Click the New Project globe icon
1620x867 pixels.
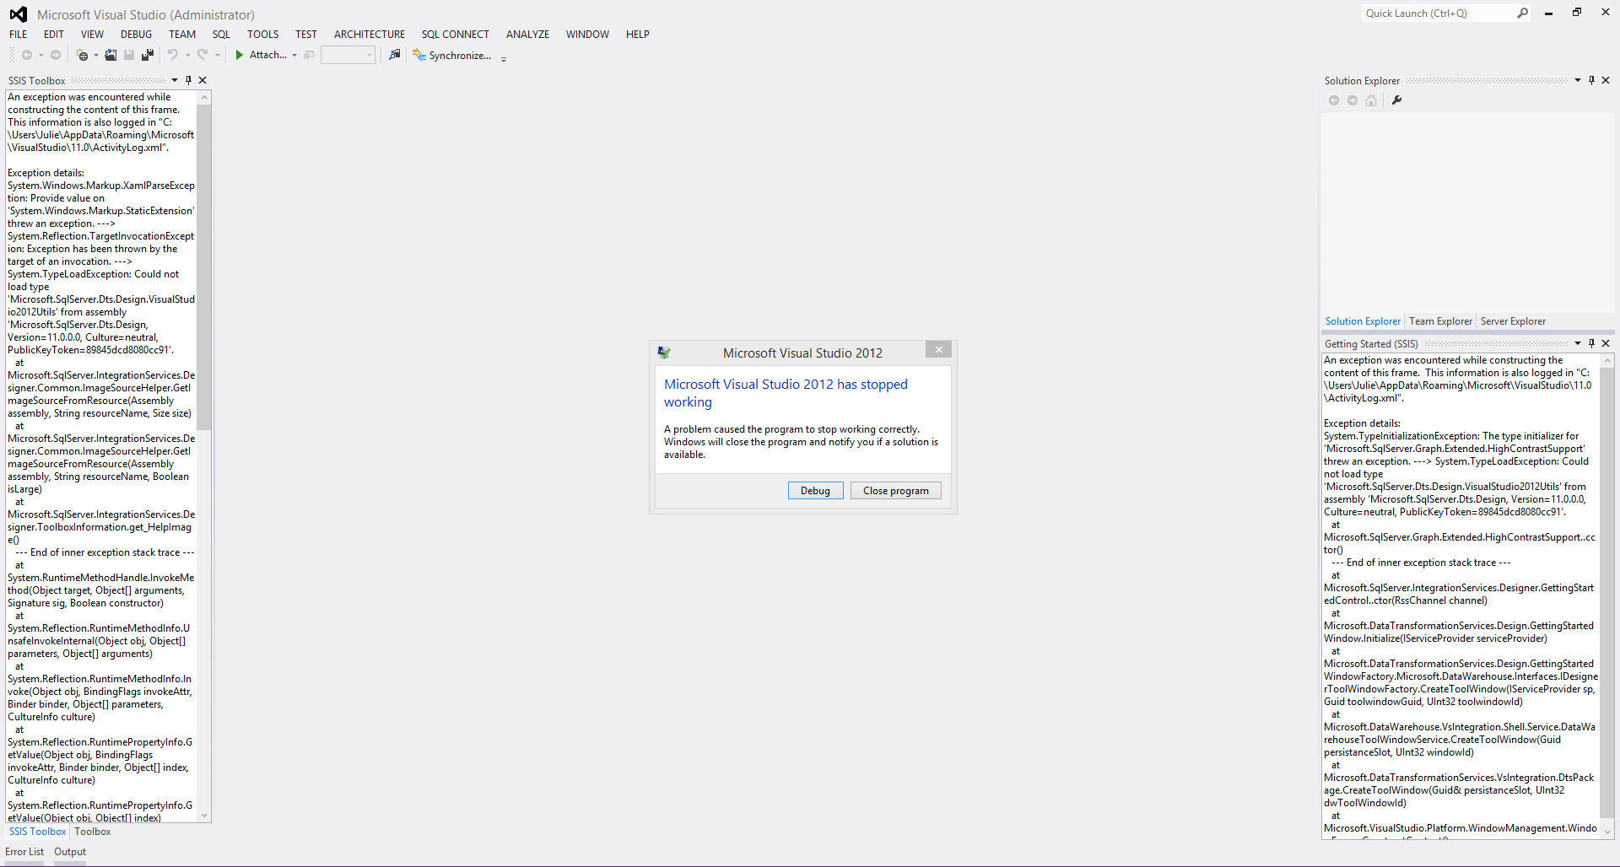(x=82, y=55)
